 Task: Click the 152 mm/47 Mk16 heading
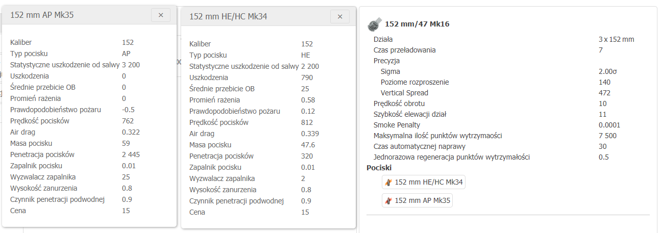[x=417, y=24]
